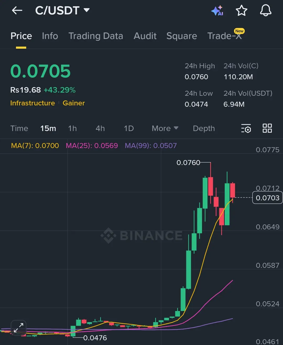
Task: Expand chart to fullscreen arrows icon
Action: click(x=19, y=328)
